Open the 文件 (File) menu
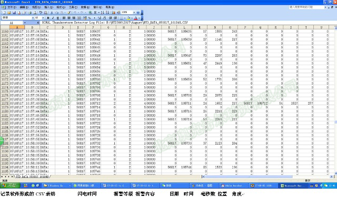 (x=12, y=7)
